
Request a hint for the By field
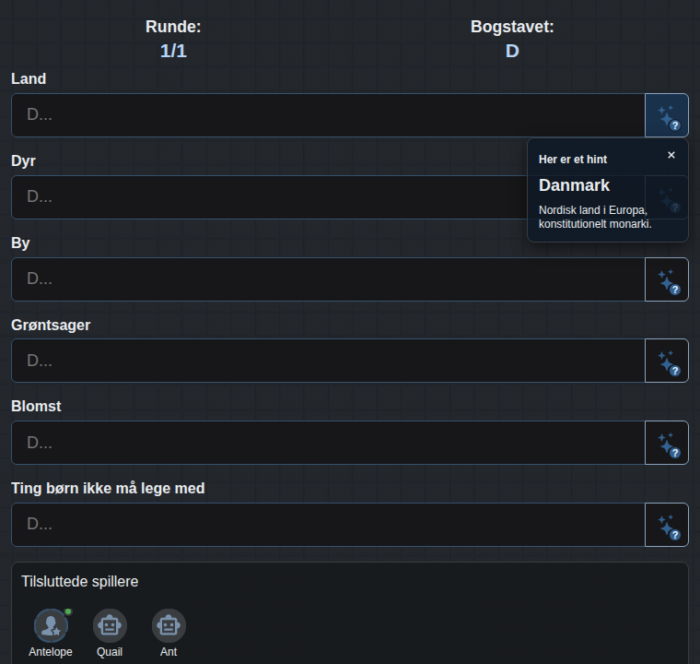click(667, 279)
